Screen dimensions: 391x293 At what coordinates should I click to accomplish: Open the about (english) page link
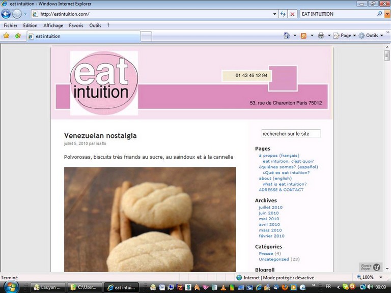275,179
